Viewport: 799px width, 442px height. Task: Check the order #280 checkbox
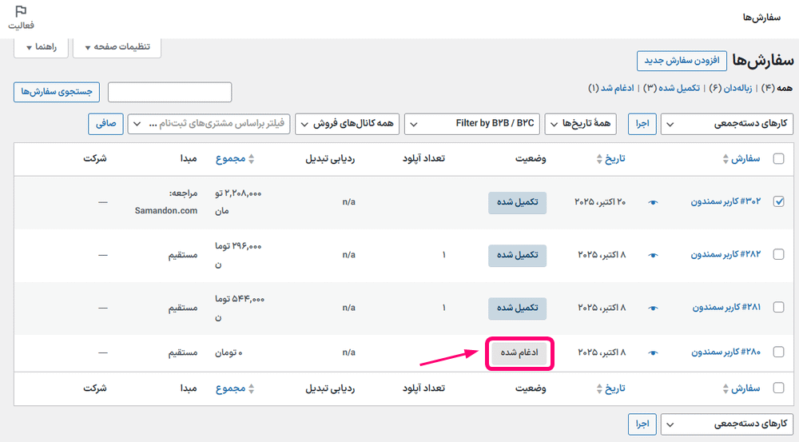click(x=778, y=352)
